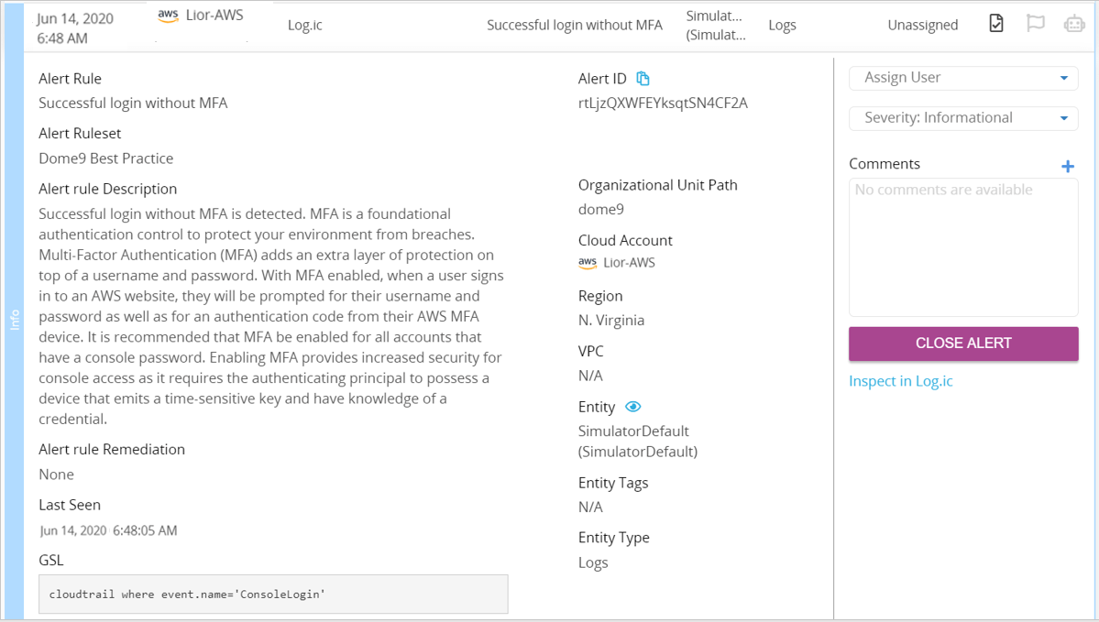1099x622 pixels.
Task: Click the AWS icon under Cloud Account
Action: (x=588, y=263)
